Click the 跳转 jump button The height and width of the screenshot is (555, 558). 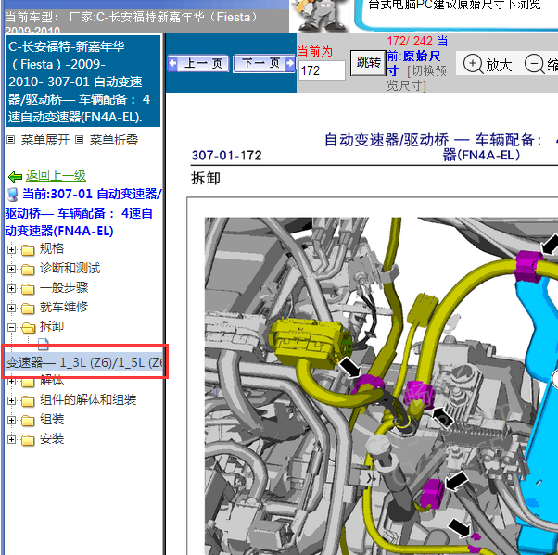tap(368, 63)
